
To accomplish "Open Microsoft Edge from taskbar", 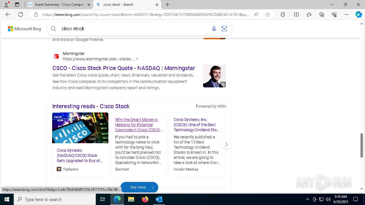I will (117, 199).
